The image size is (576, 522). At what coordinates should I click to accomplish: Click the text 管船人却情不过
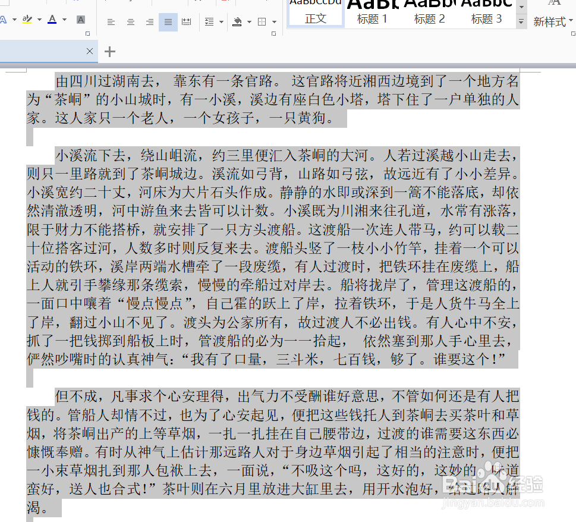pos(118,415)
